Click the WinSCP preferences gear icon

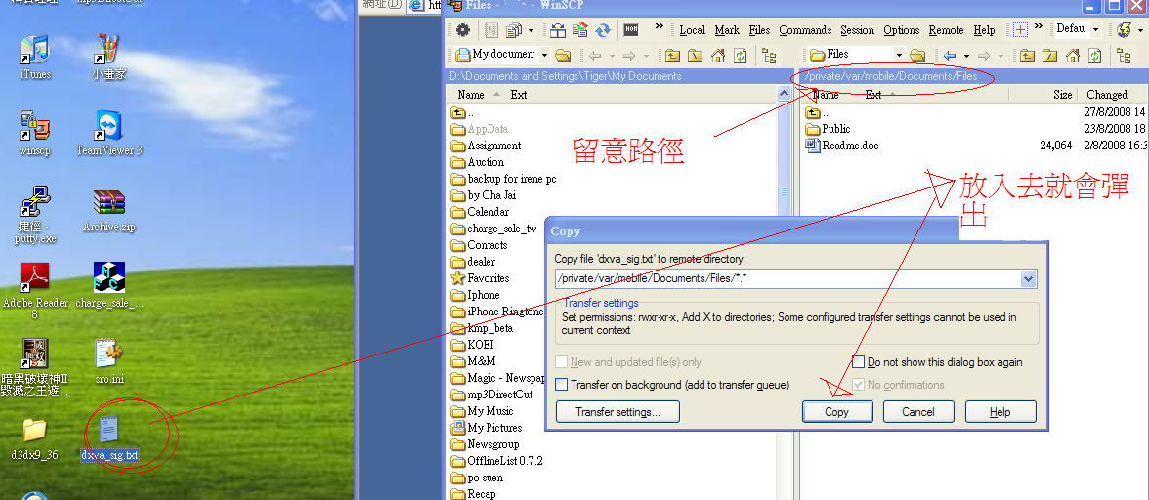coord(464,30)
